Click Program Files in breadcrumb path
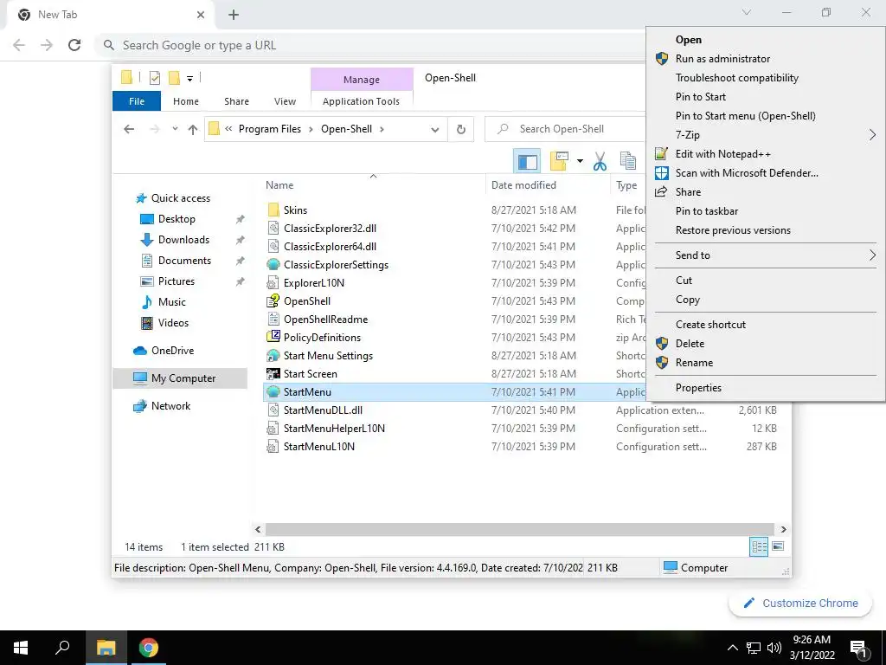Viewport: 886px width, 665px height. pyautogui.click(x=270, y=129)
